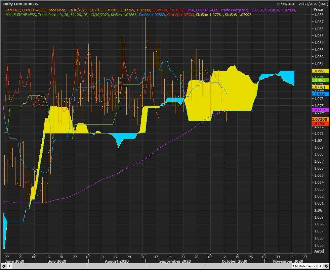Click the SkuSpA 1.07761 legend value
The height and width of the screenshot is (270, 330).
click(x=209, y=15)
